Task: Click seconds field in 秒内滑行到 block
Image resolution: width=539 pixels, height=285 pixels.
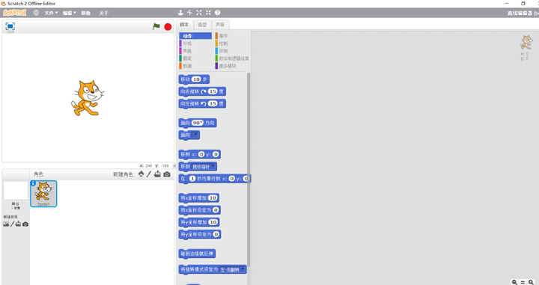Action: (x=192, y=179)
